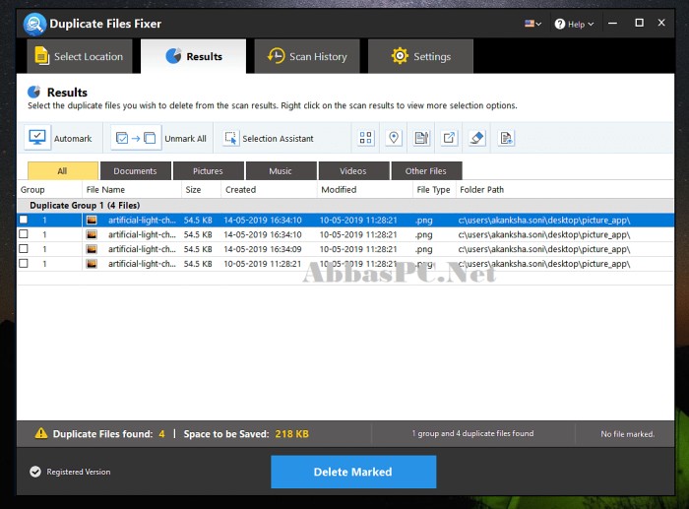Select the All filter tab

coord(63,171)
